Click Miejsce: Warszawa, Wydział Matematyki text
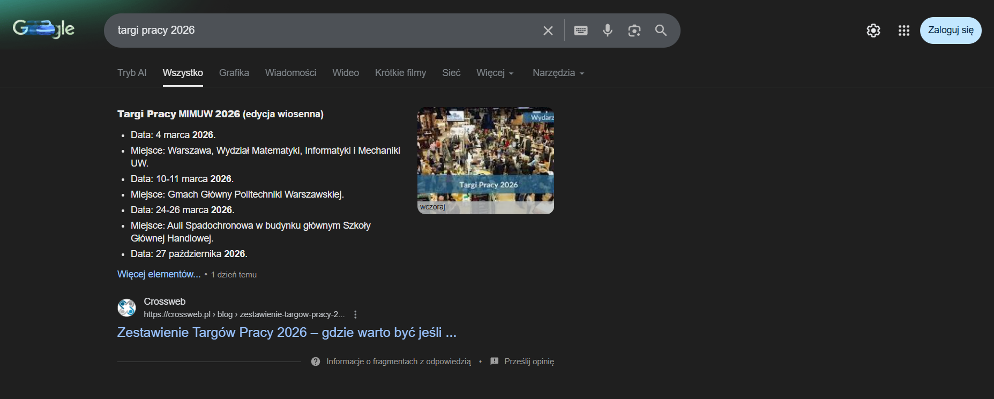994x399 pixels. (x=265, y=157)
